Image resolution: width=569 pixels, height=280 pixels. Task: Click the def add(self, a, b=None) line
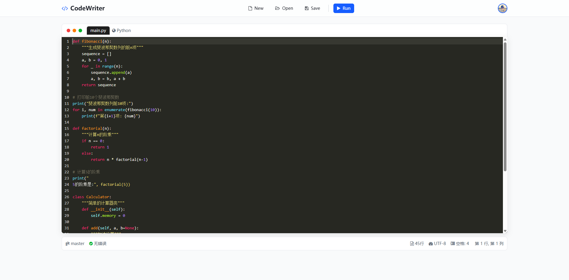pyautogui.click(x=110, y=228)
